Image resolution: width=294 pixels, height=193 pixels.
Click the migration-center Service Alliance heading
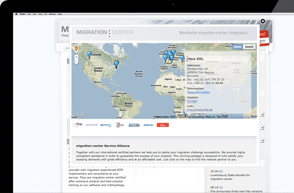[x=103, y=146]
